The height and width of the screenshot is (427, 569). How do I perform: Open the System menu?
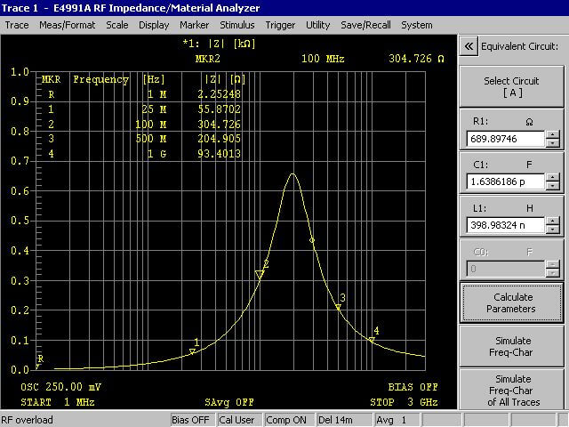(x=417, y=25)
